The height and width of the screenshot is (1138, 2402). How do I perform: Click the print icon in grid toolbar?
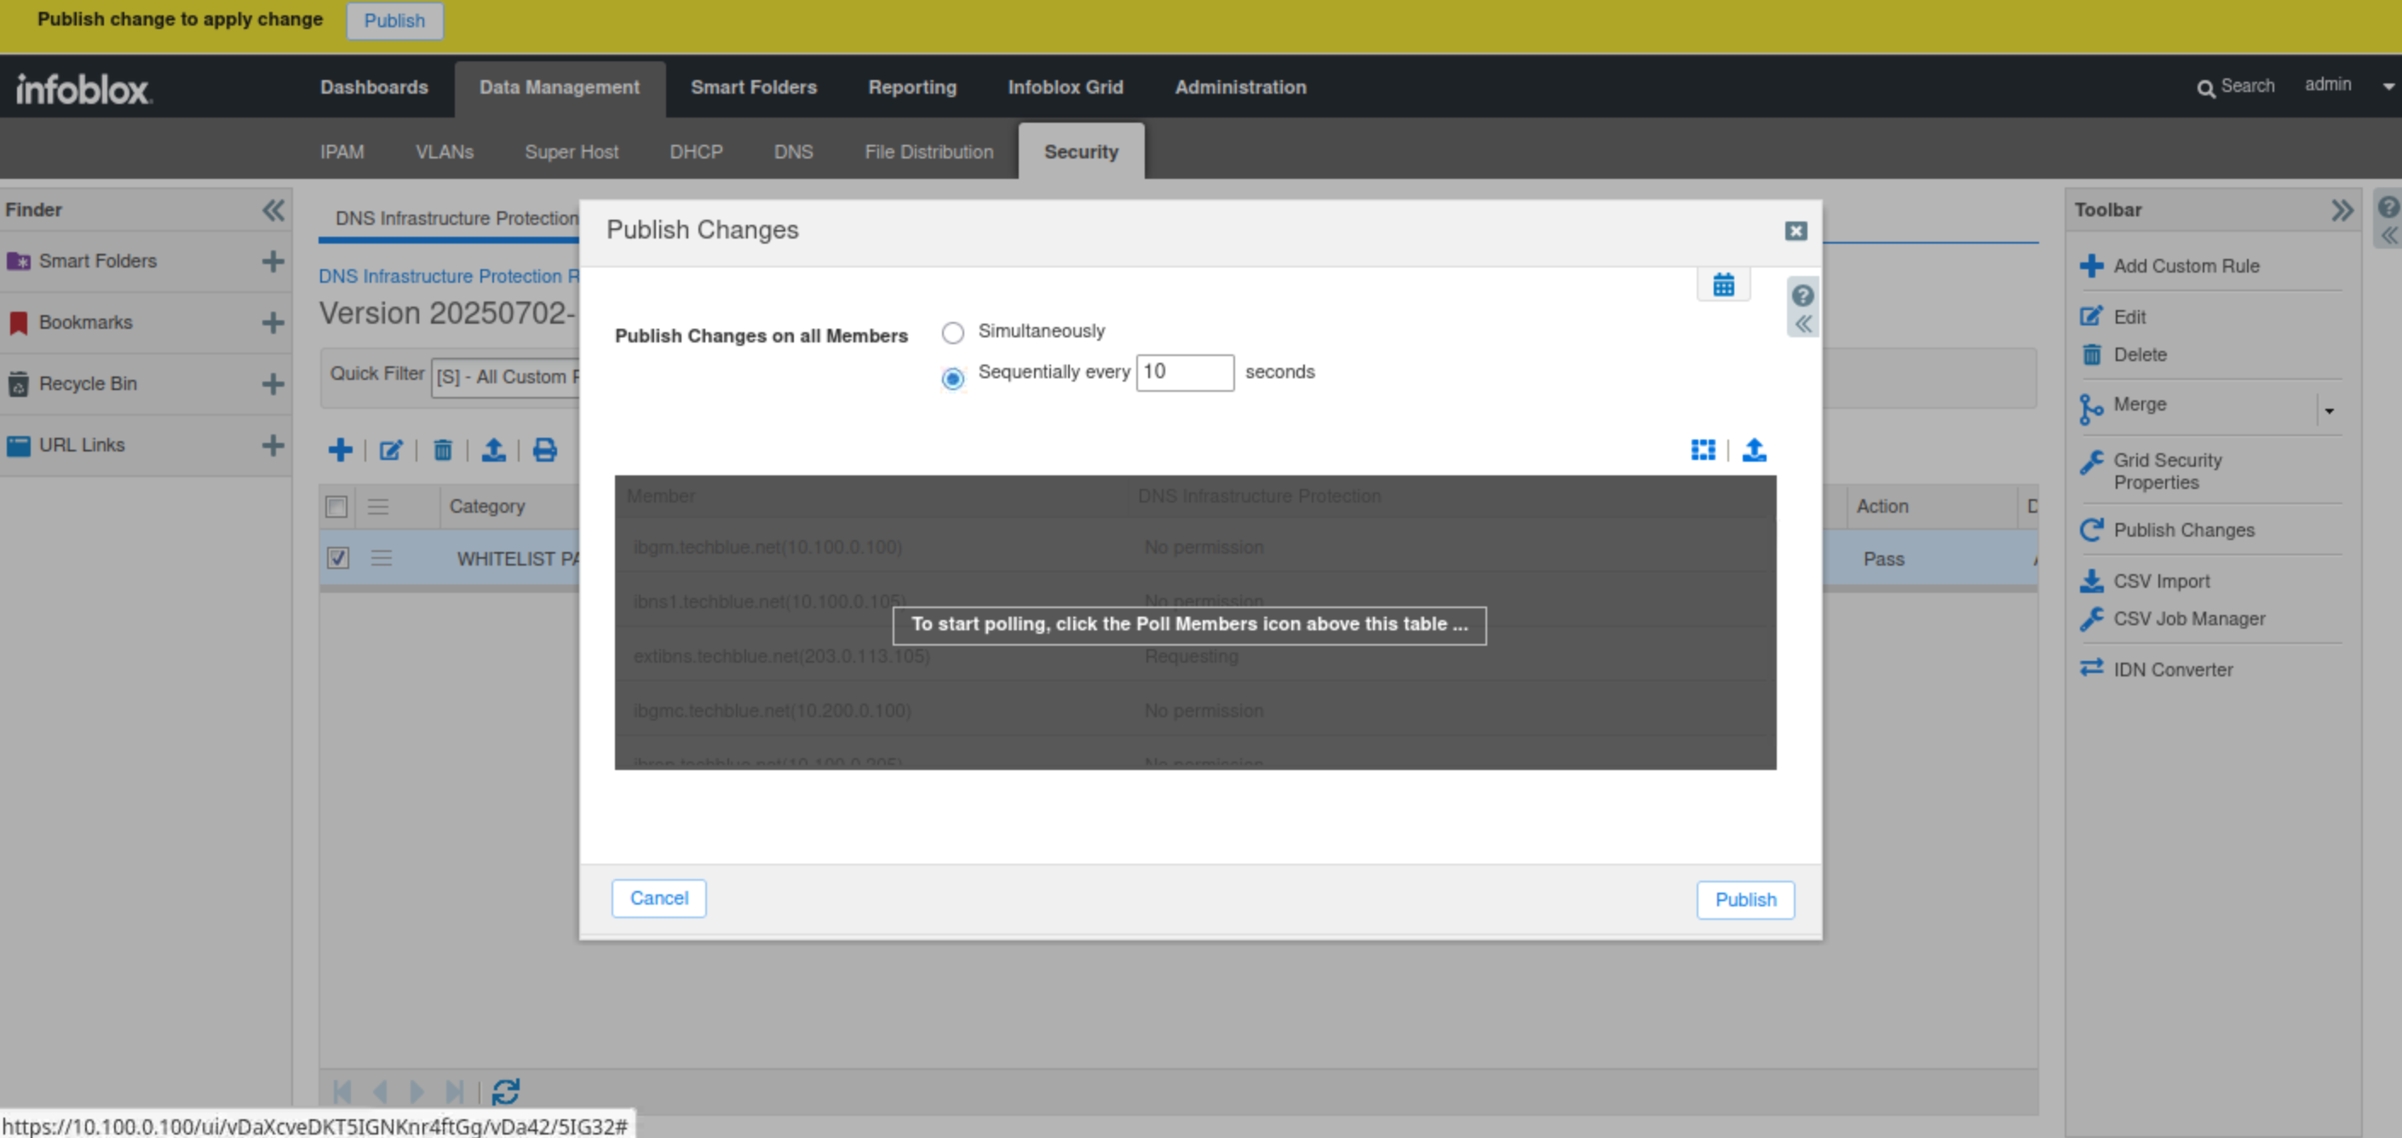point(544,451)
